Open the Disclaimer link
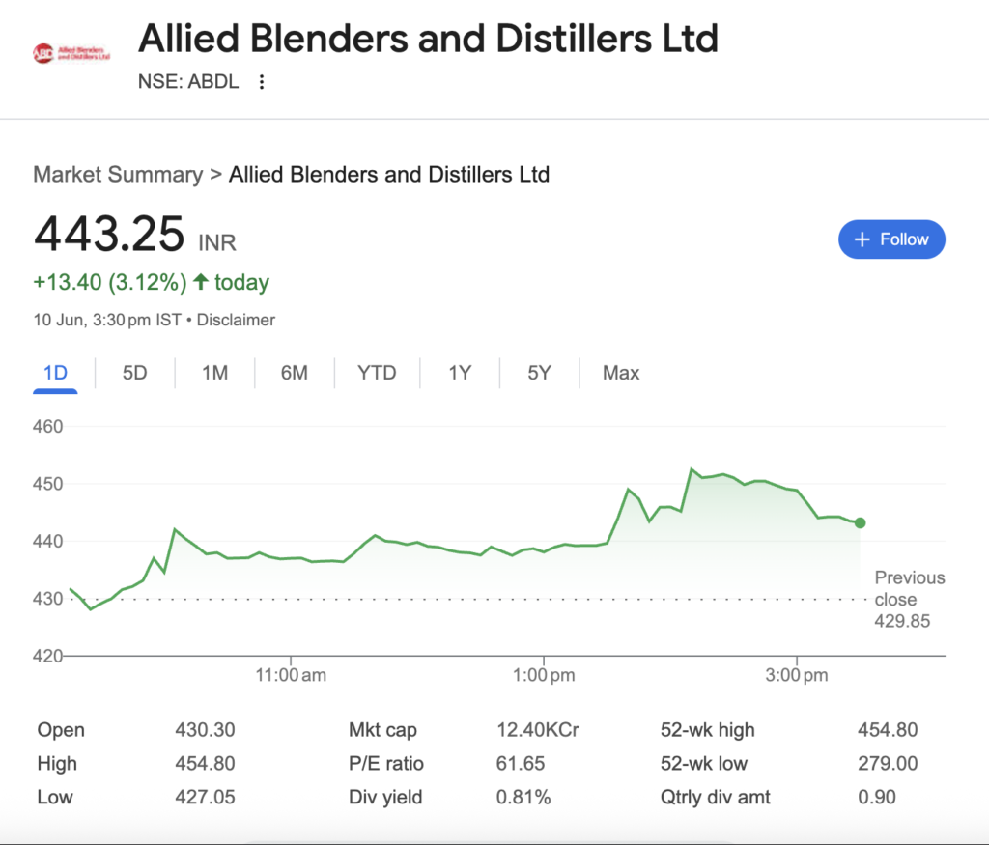The image size is (989, 845). [236, 320]
